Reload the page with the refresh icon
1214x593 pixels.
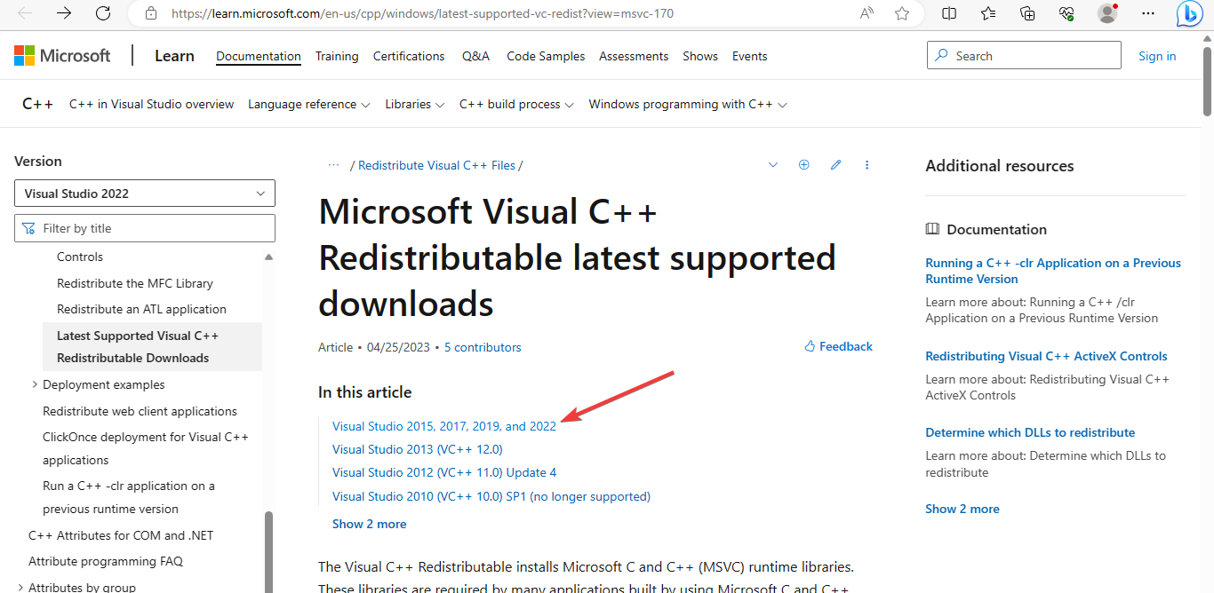point(103,13)
